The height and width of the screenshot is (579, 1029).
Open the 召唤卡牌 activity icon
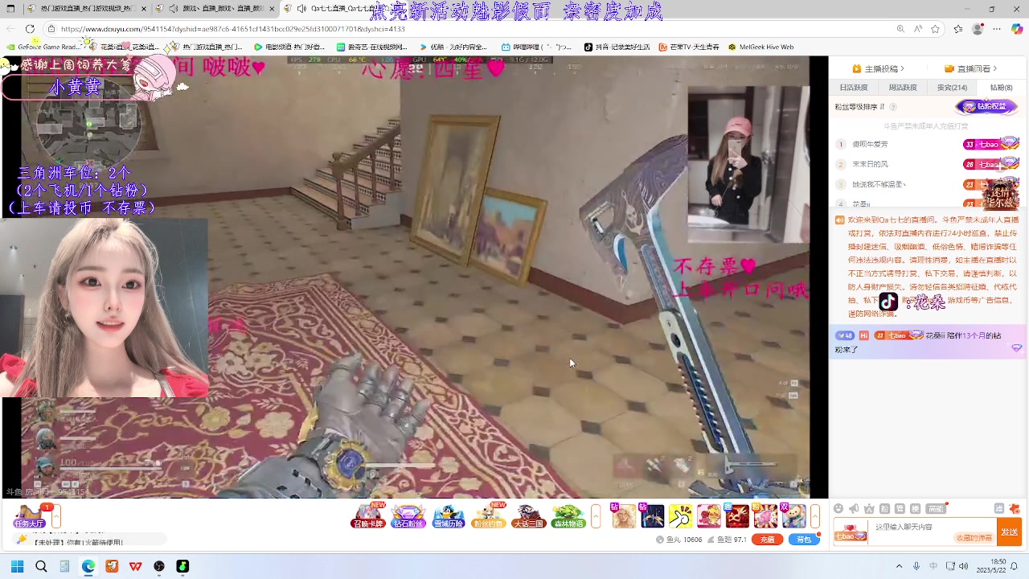point(368,515)
